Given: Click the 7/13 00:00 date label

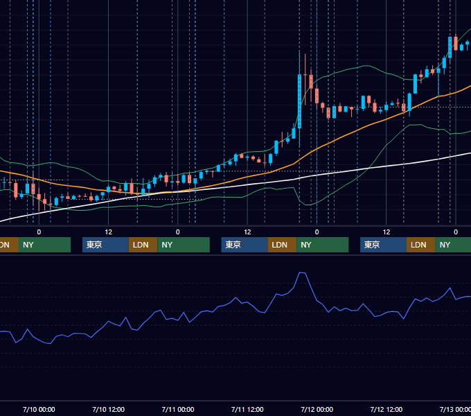Looking at the screenshot, I should (x=455, y=409).
